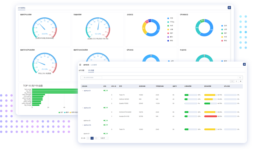Image resolution: width=253 pixels, height=150 pixels.
Task: Click the red memory usage bar at 98.95%
Action: (x=210, y=116)
